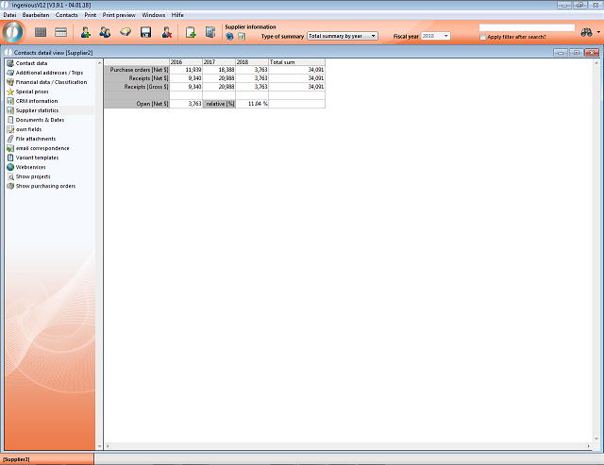This screenshot has width=604, height=465.
Task: Click 2018 column header
Action: 252,62
